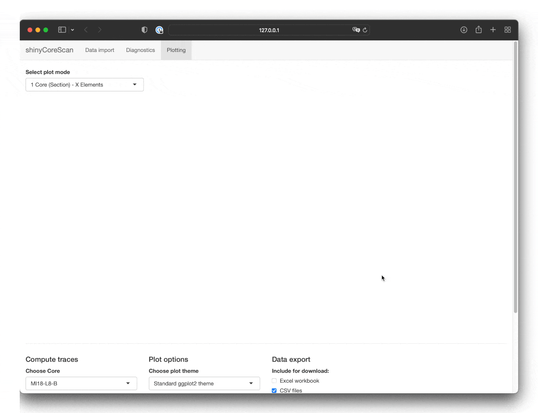Click the 127.0.0.1 address bar
The height and width of the screenshot is (413, 538).
click(x=269, y=30)
